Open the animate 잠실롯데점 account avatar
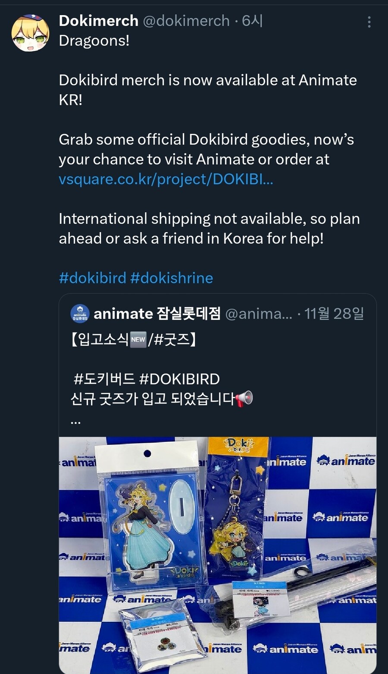Viewport: 388px width, 674px height. point(80,314)
